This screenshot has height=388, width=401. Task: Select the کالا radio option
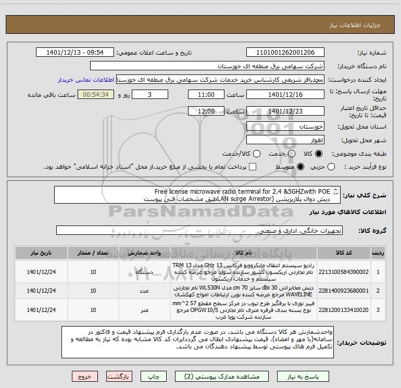pyautogui.click(x=319, y=154)
